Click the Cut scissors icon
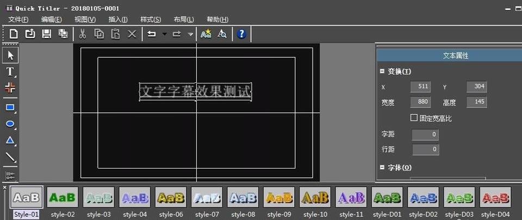 [x=82, y=34]
